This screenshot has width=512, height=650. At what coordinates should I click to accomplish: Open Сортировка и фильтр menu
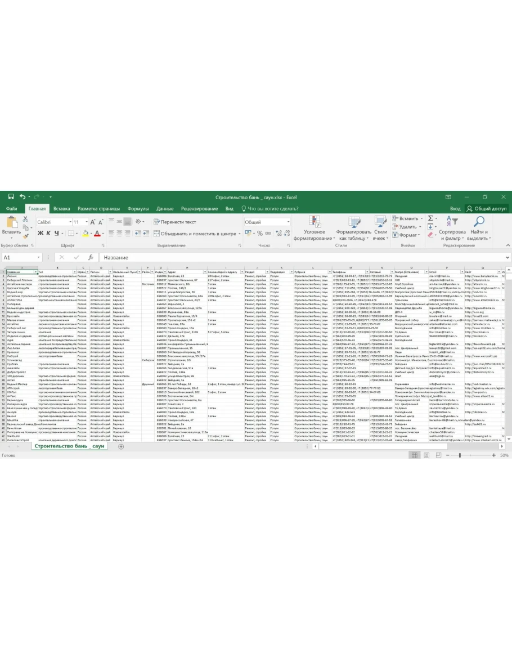coord(452,228)
